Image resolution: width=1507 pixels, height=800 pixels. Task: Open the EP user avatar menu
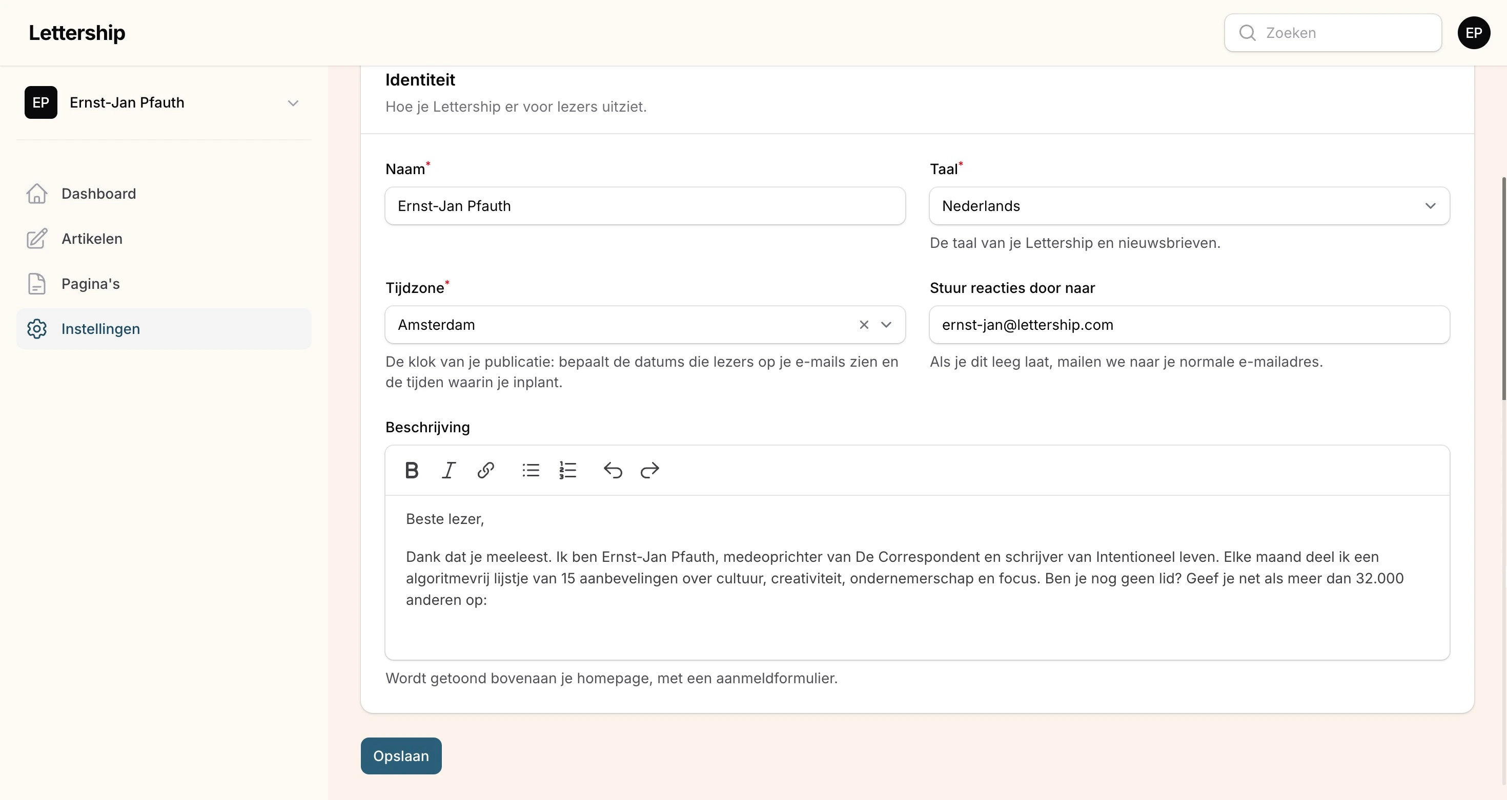point(1474,33)
